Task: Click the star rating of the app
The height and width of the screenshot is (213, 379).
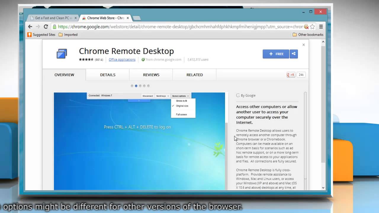Action: [86, 59]
